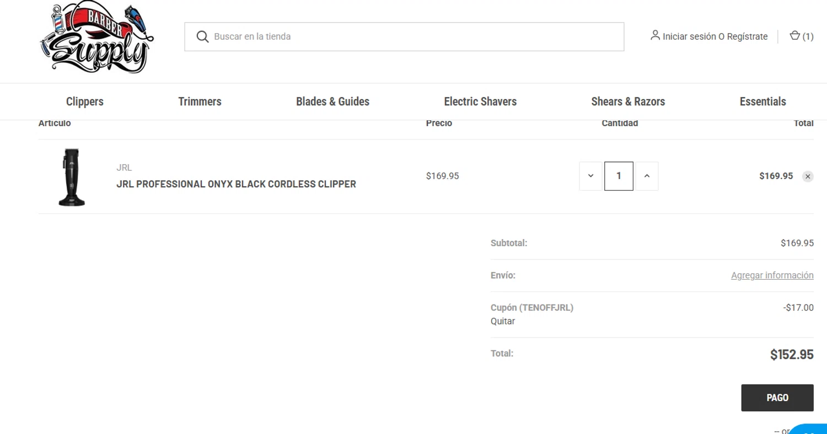Click the Precio column header
827x434 pixels.
(439, 123)
